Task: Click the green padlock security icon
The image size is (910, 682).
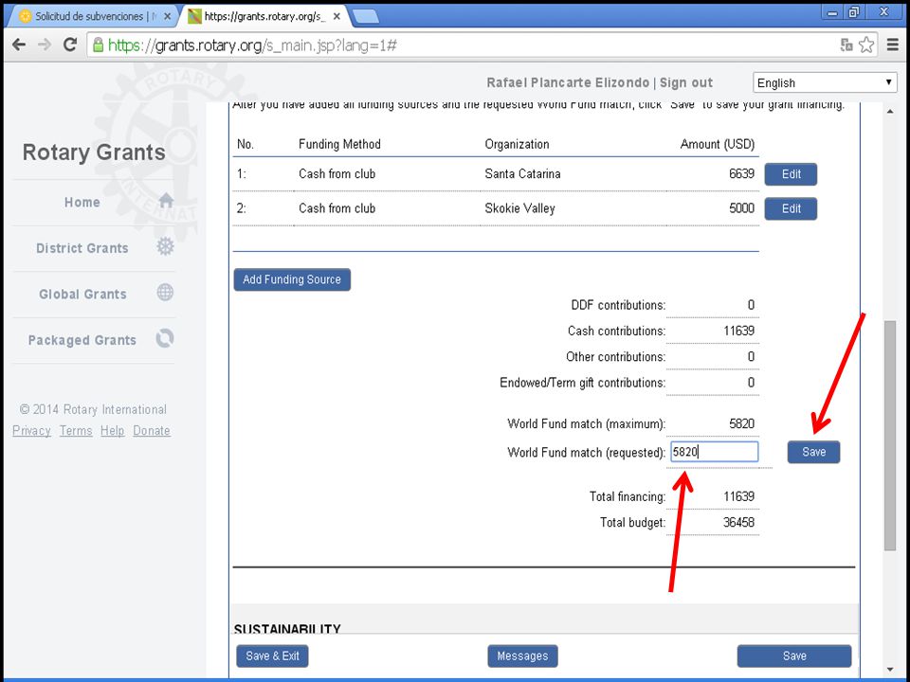Action: pyautogui.click(x=98, y=45)
